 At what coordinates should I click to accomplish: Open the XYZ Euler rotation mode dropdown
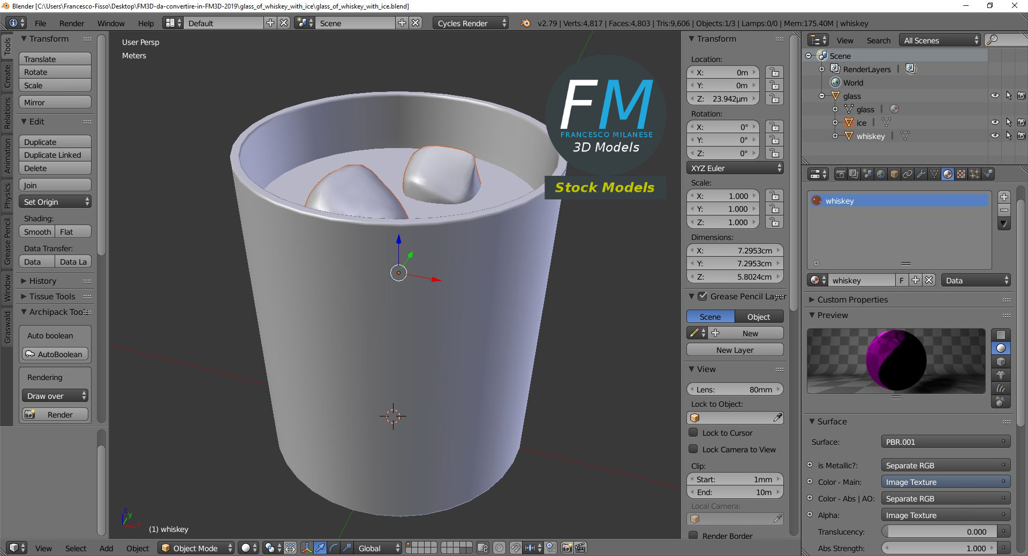(735, 168)
